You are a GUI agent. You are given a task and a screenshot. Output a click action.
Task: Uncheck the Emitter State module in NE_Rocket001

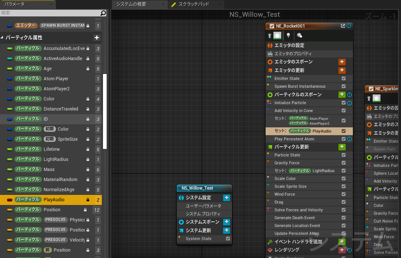coord(344,78)
